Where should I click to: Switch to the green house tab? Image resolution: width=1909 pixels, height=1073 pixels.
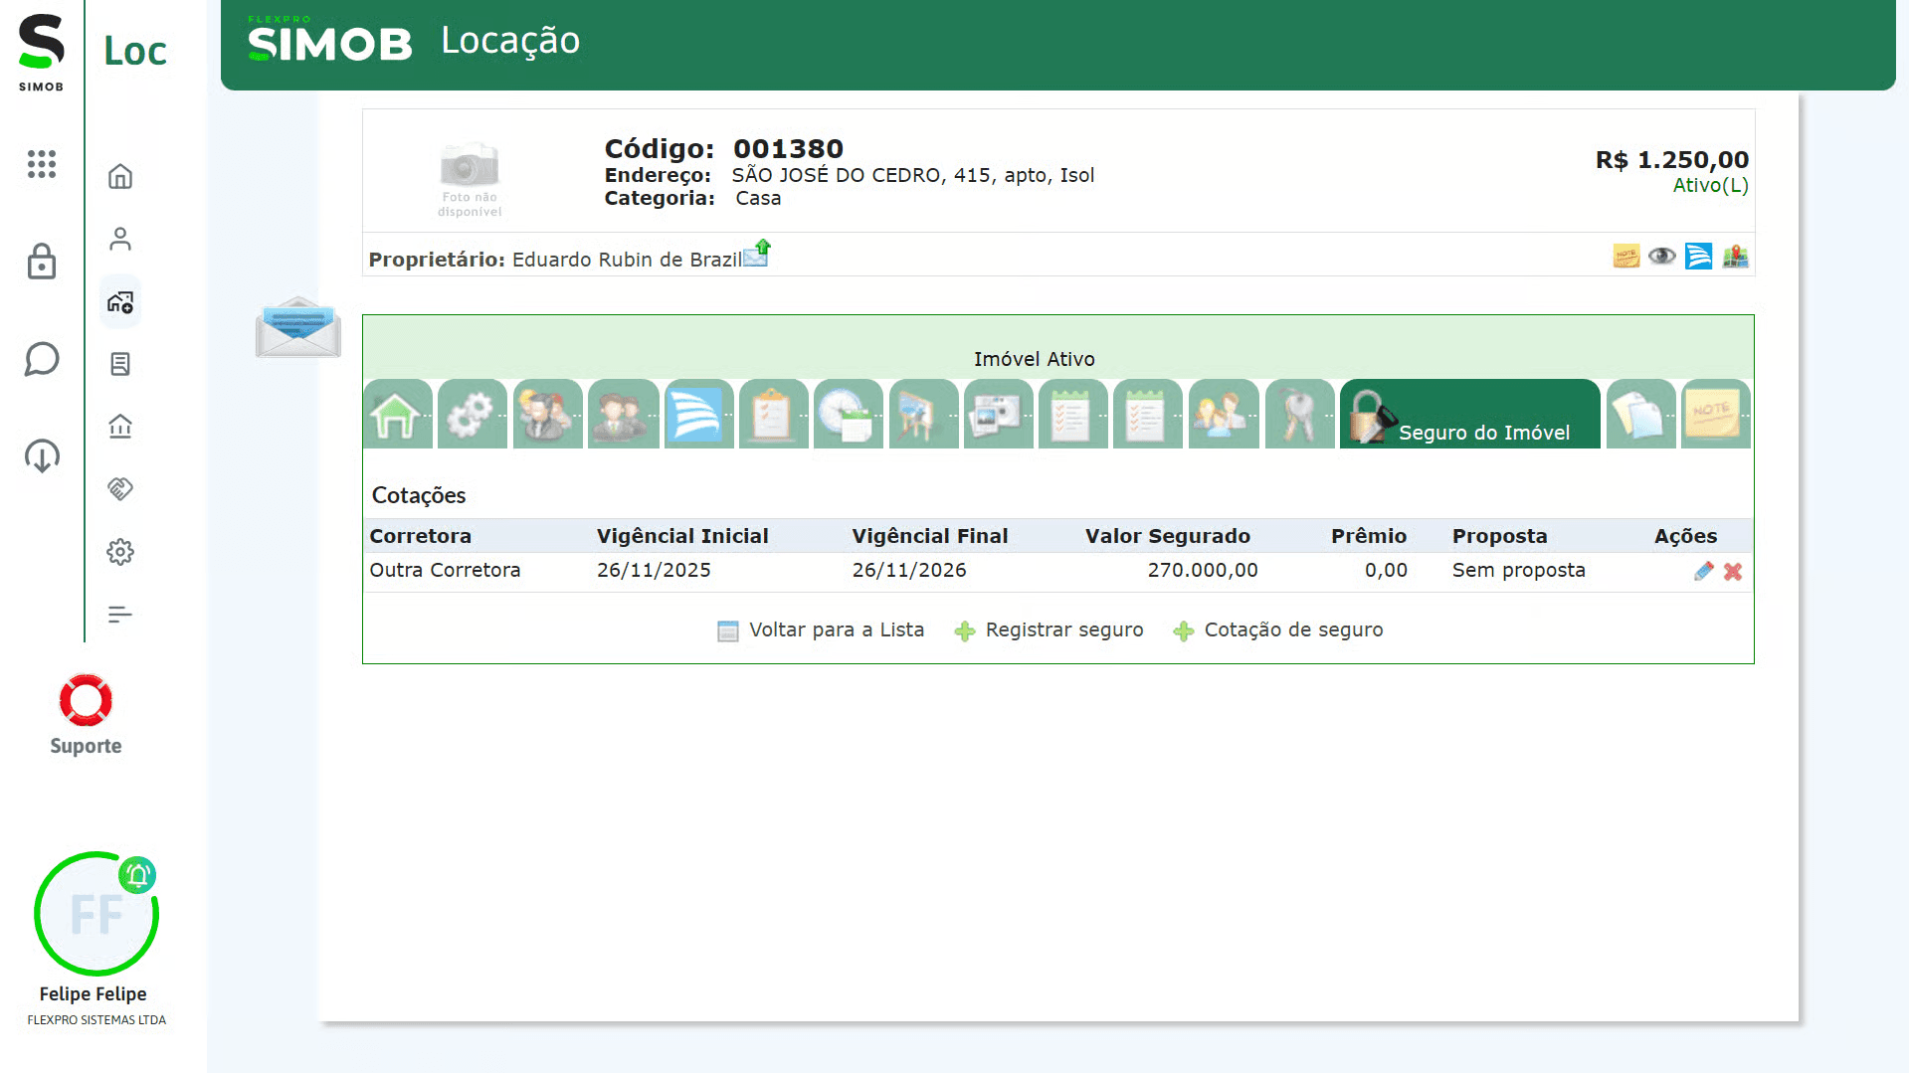point(397,415)
